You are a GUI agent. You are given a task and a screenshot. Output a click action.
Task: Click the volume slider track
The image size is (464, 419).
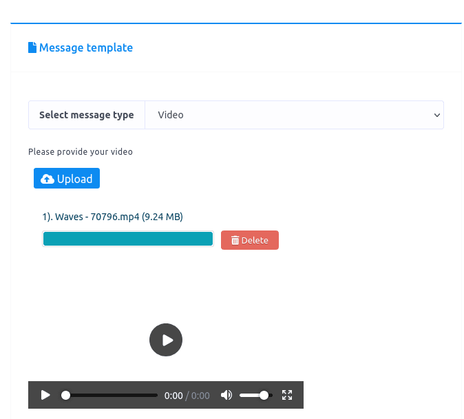pyautogui.click(x=249, y=396)
